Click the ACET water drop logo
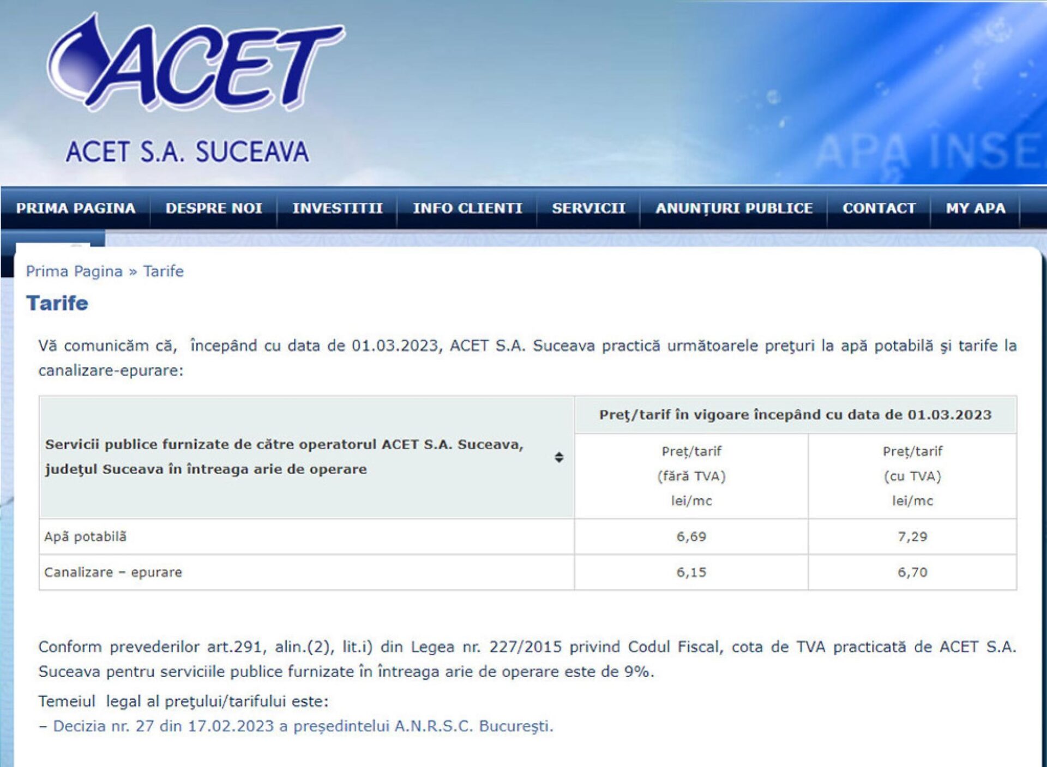Screen dimensions: 1047x767 point(195,62)
